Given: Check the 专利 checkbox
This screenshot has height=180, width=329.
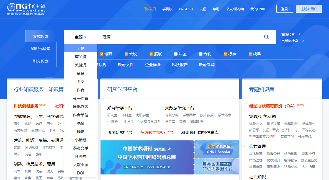Looking at the screenshot, I should click(201, 54).
